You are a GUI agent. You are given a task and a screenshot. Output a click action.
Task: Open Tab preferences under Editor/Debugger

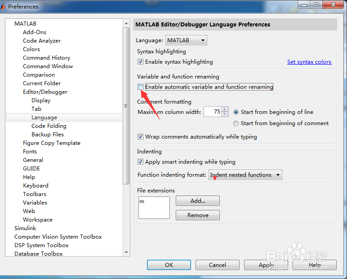36,109
